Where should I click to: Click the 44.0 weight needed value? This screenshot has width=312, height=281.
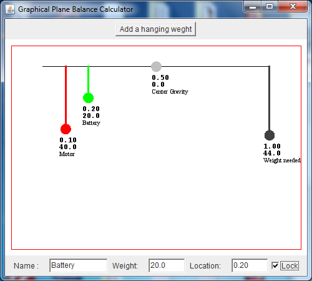click(272, 153)
